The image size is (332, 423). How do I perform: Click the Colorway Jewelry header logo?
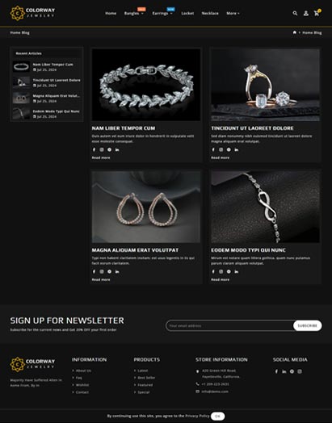coord(32,13)
